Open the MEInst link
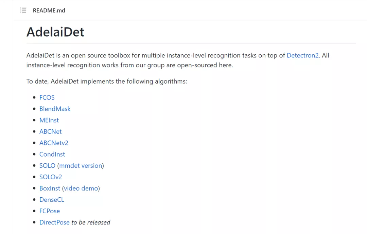367x234 pixels. point(49,120)
